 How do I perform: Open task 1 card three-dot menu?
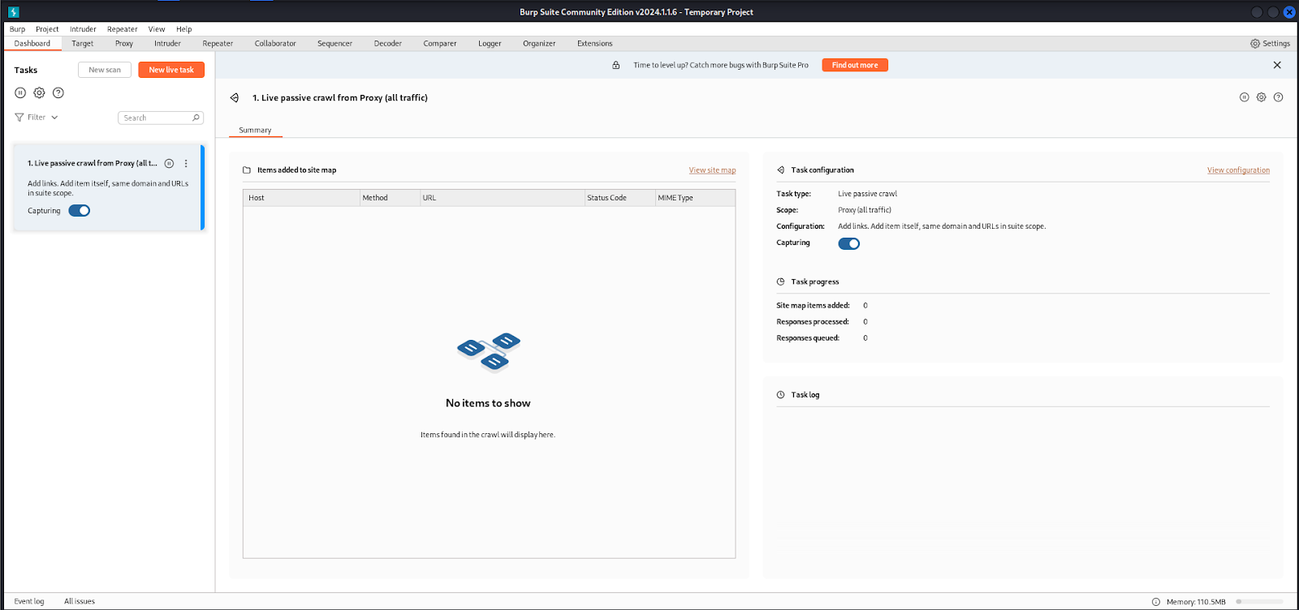coord(186,163)
